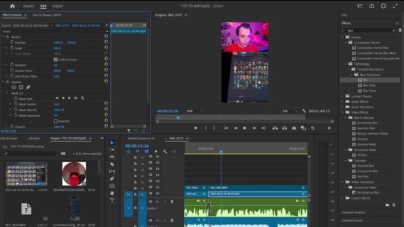Play the program monitor video
This screenshot has width=404, height=227.
[245, 128]
